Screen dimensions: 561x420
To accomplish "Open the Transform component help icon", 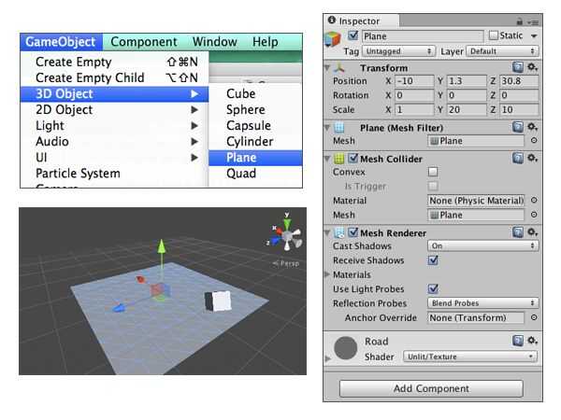I will pos(517,67).
